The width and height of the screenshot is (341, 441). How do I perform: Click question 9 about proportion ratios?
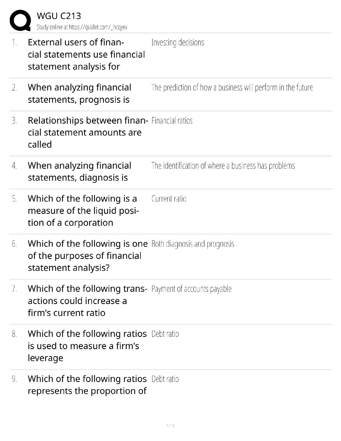[87, 385]
